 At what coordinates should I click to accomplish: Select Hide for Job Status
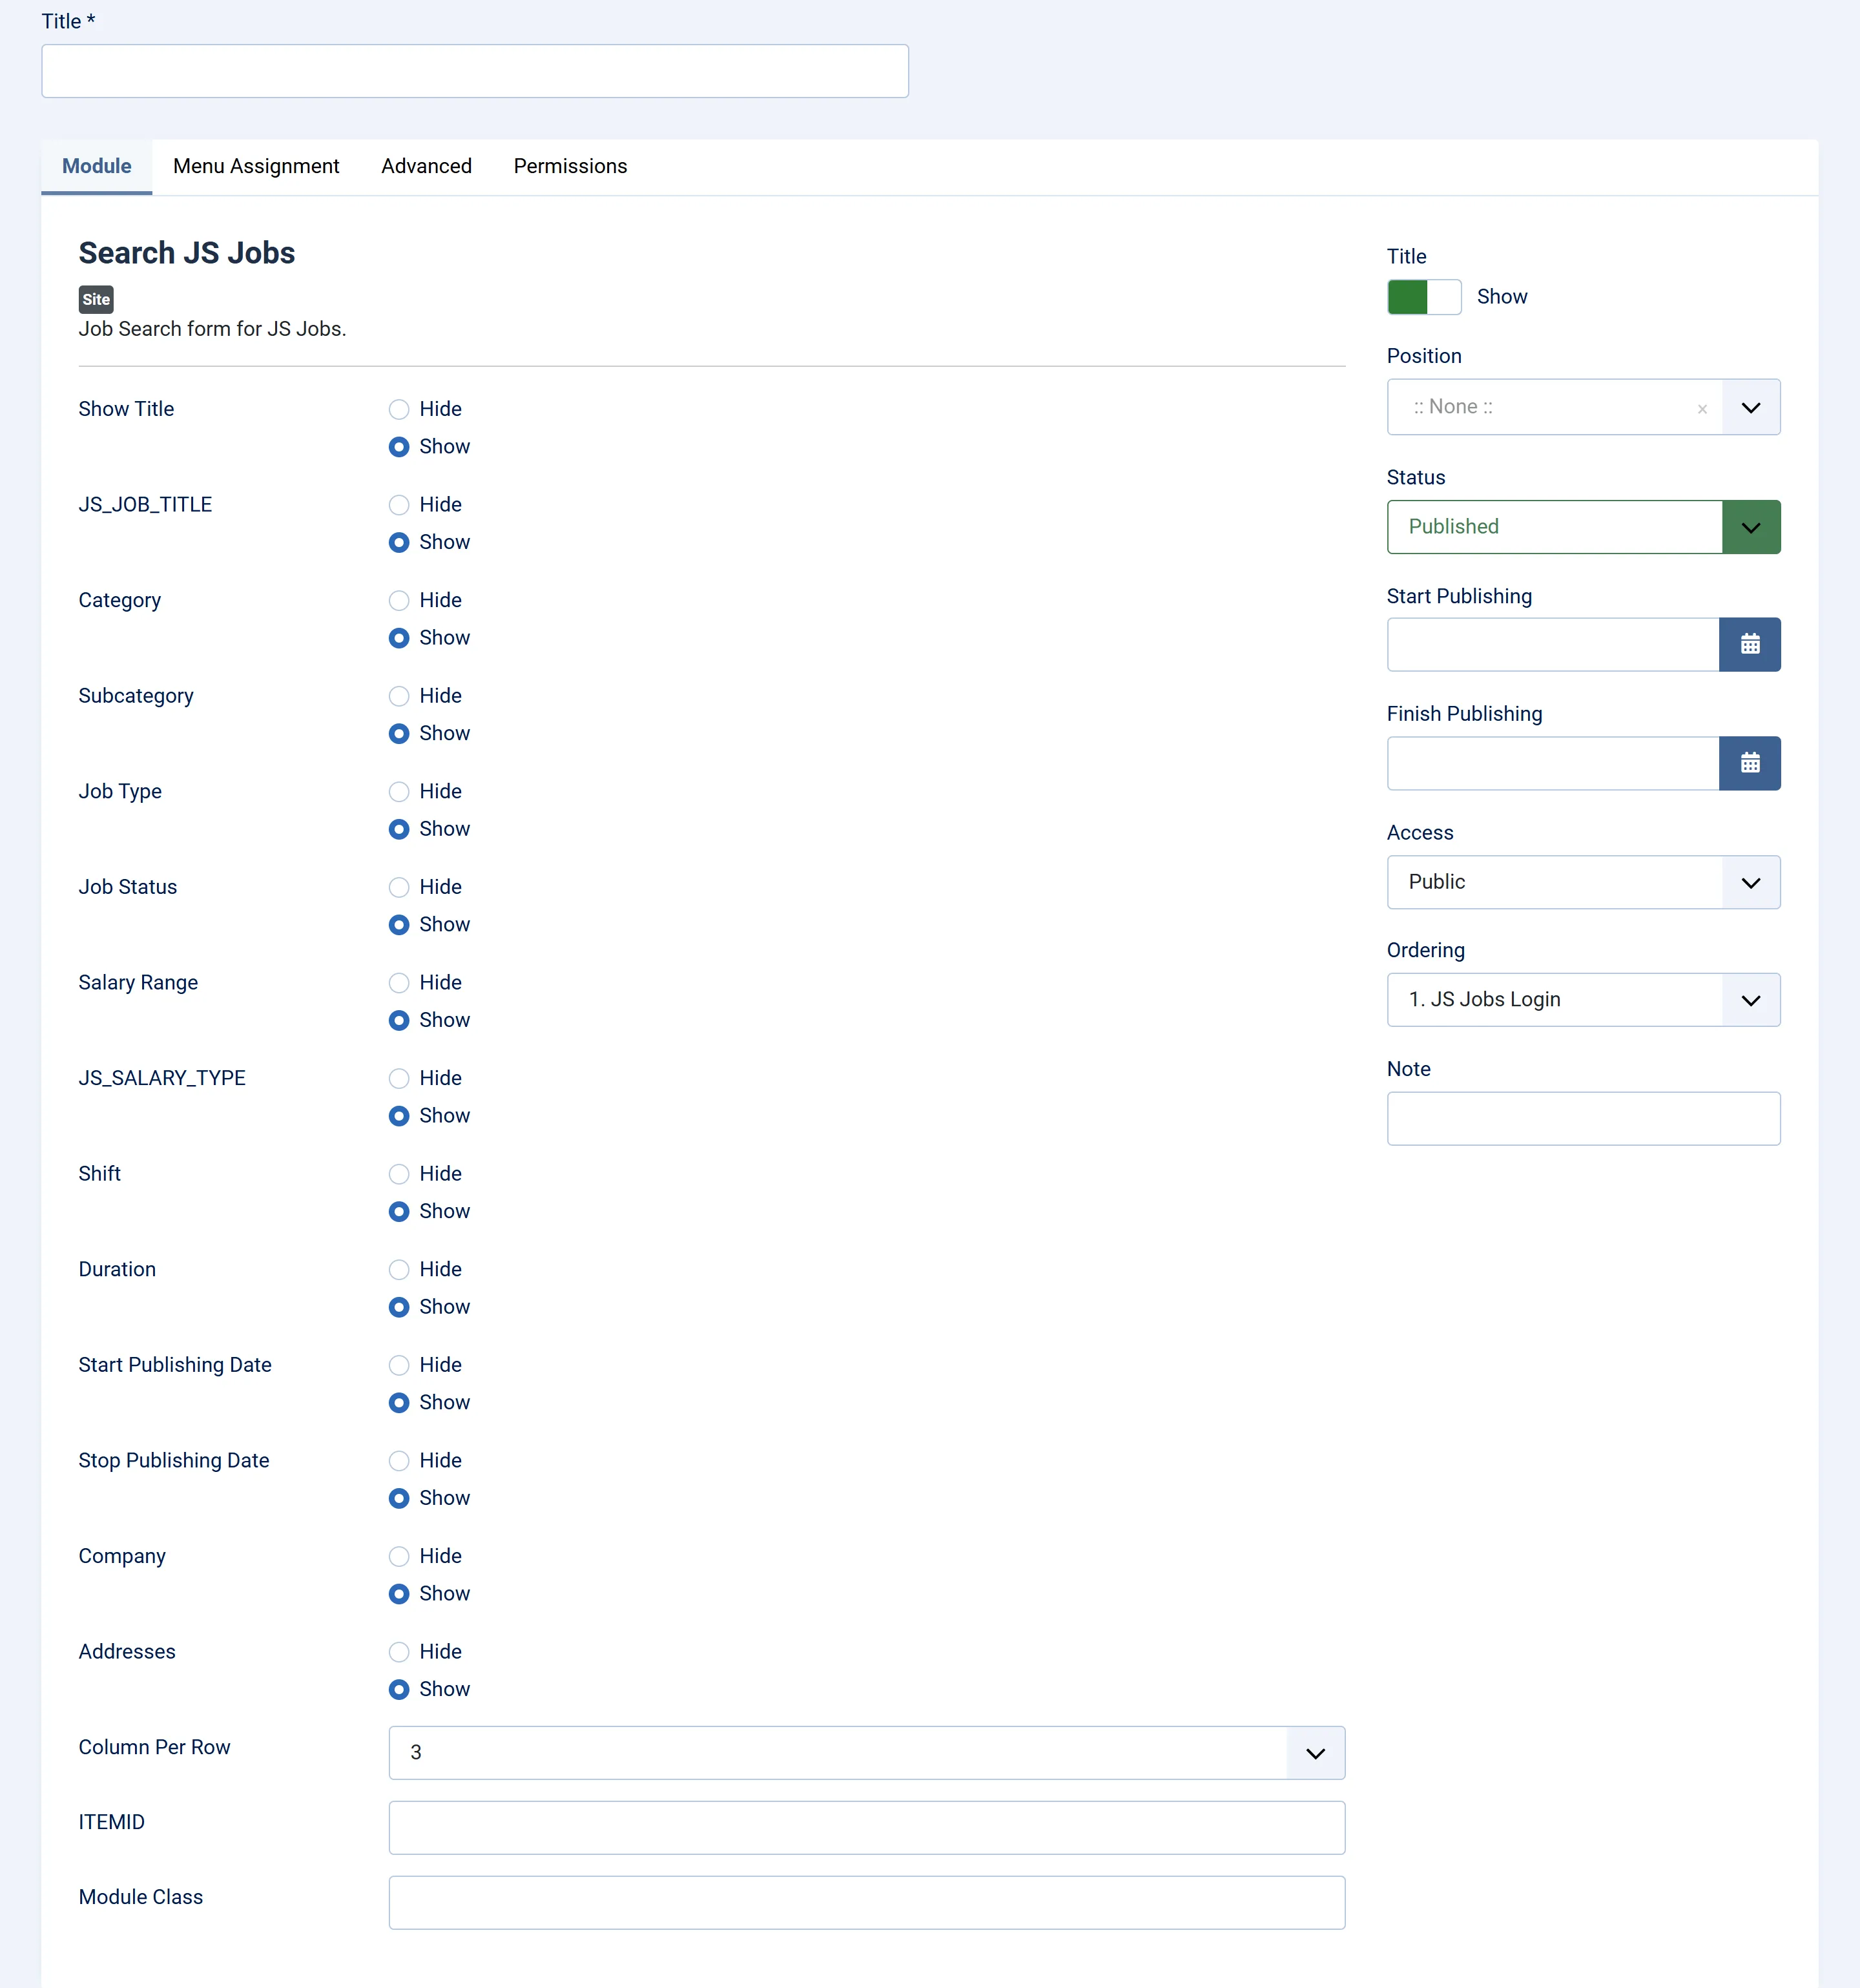(x=399, y=888)
